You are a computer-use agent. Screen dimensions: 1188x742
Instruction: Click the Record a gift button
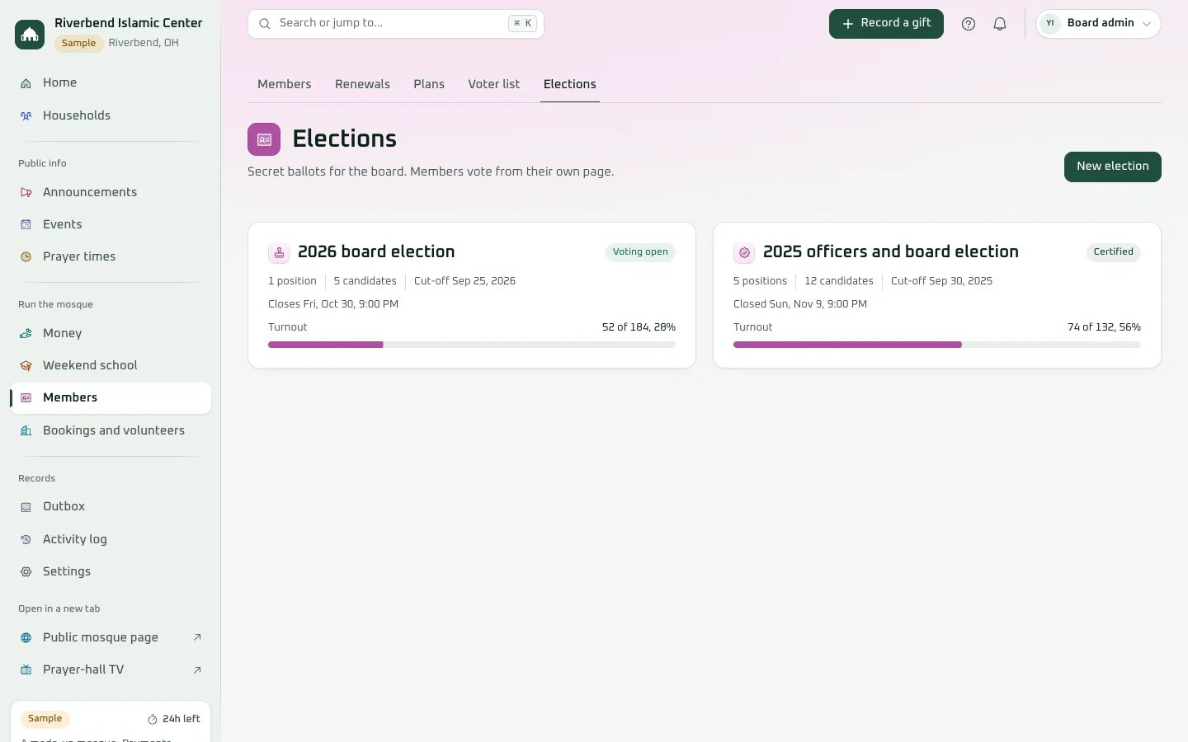click(886, 24)
